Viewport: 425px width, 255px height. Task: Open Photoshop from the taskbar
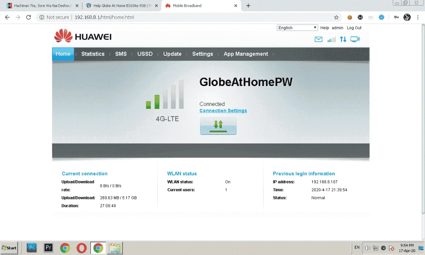(x=32, y=248)
